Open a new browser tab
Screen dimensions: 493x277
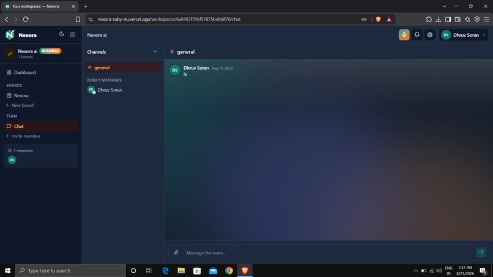[x=85, y=6]
